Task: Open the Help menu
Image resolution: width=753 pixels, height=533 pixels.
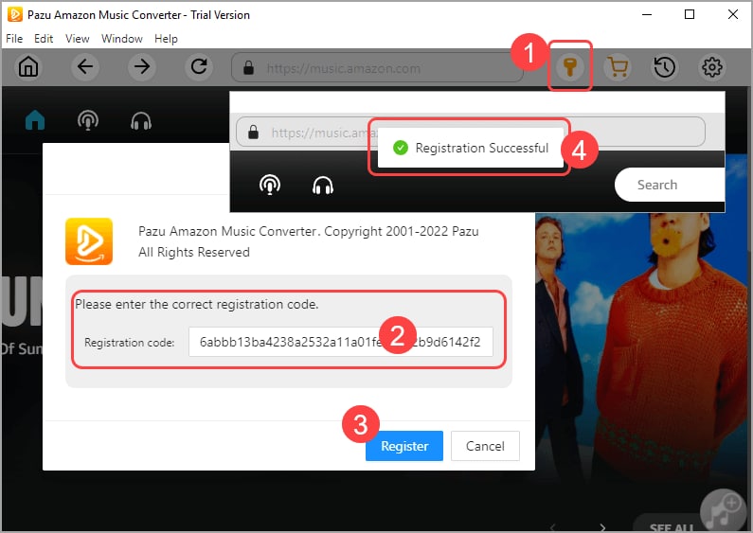Action: (166, 39)
